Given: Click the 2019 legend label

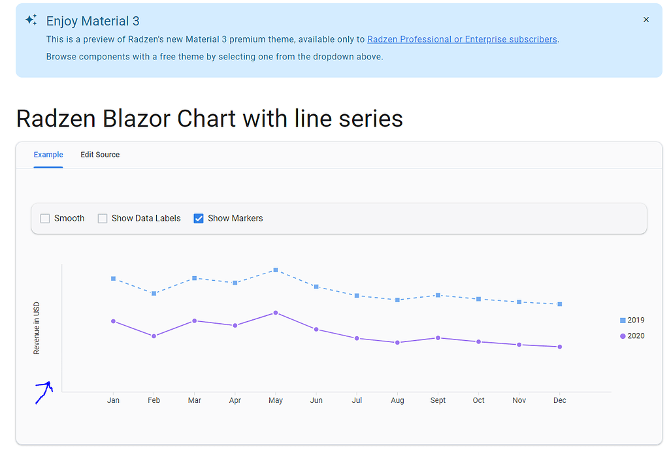Looking at the screenshot, I should click(x=637, y=320).
